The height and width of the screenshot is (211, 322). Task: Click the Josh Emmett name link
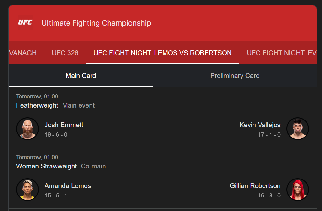pos(64,125)
